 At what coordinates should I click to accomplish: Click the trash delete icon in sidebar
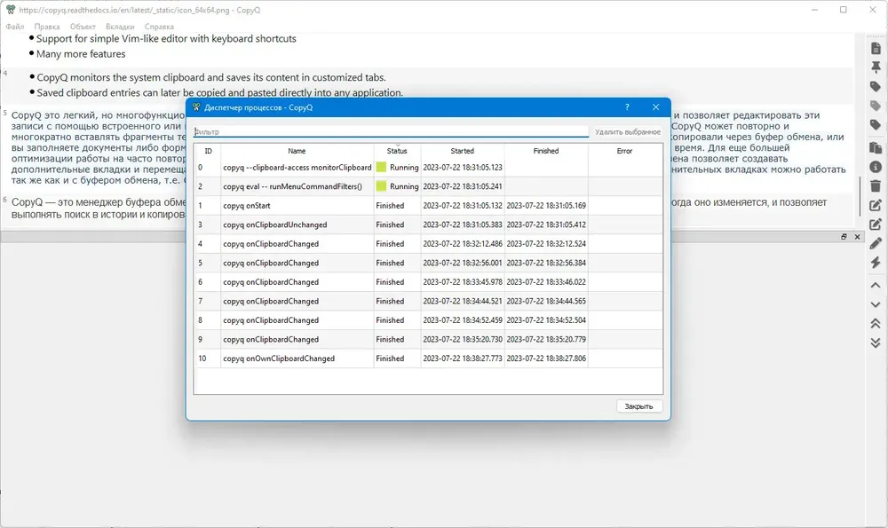pos(876,185)
